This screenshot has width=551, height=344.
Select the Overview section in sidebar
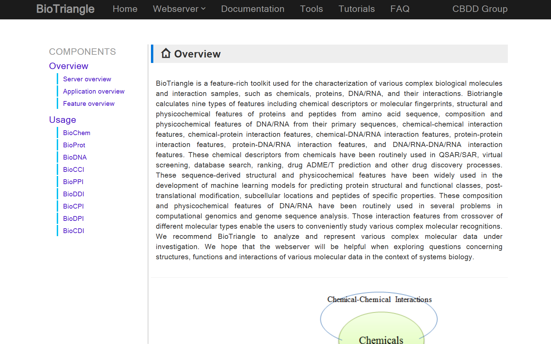(x=69, y=66)
